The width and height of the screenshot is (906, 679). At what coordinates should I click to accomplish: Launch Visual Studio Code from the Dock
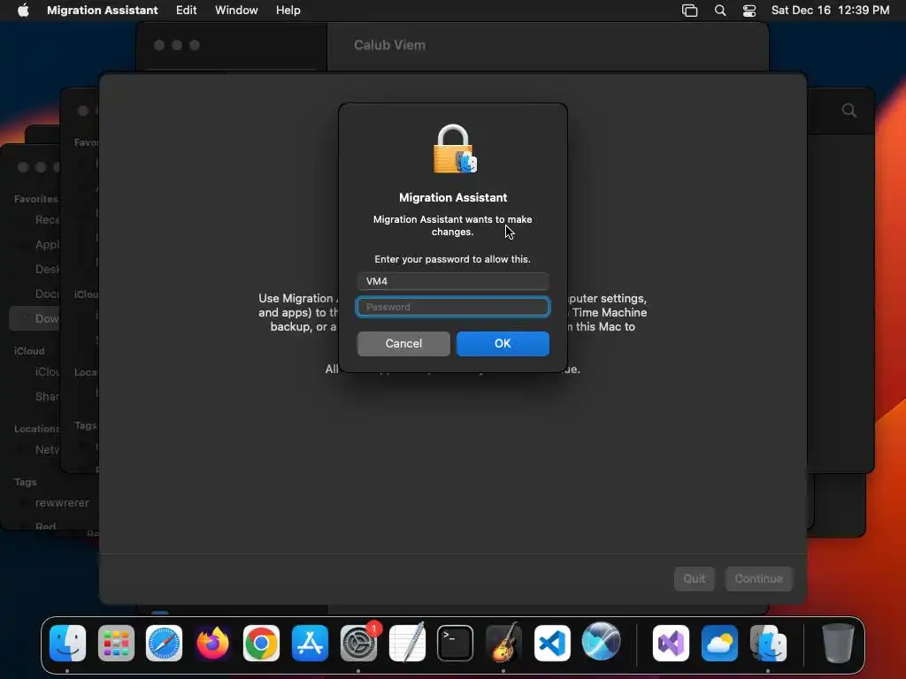click(552, 643)
